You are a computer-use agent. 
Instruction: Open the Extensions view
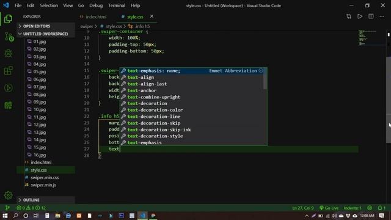click(8, 70)
